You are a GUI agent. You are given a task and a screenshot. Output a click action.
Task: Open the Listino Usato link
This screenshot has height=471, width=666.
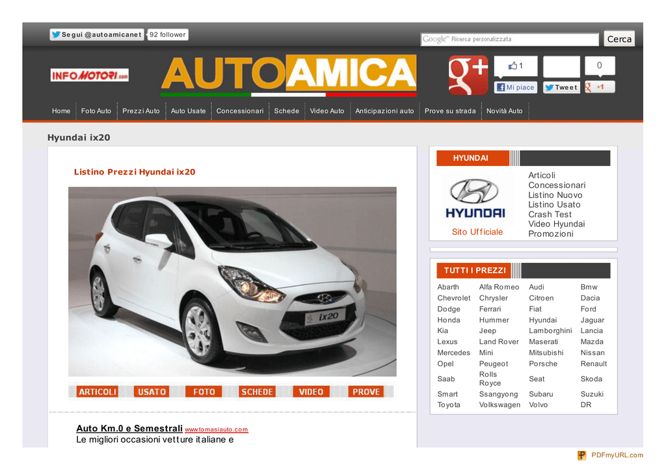coord(554,204)
